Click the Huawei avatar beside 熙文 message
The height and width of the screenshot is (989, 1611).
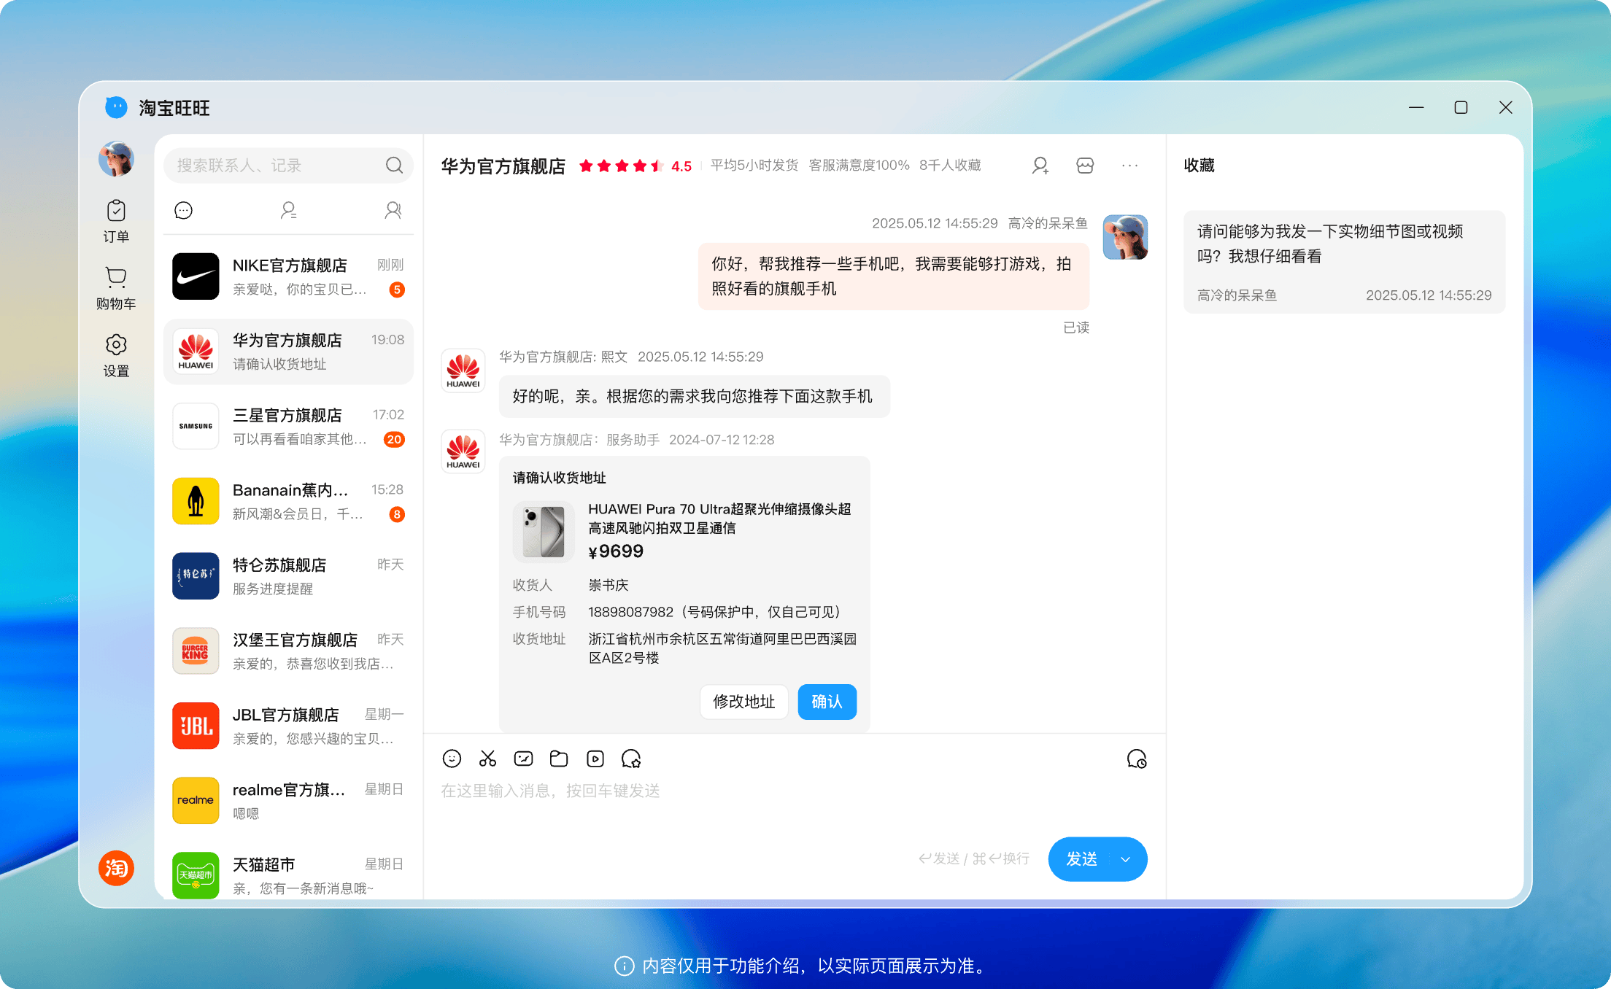point(463,371)
